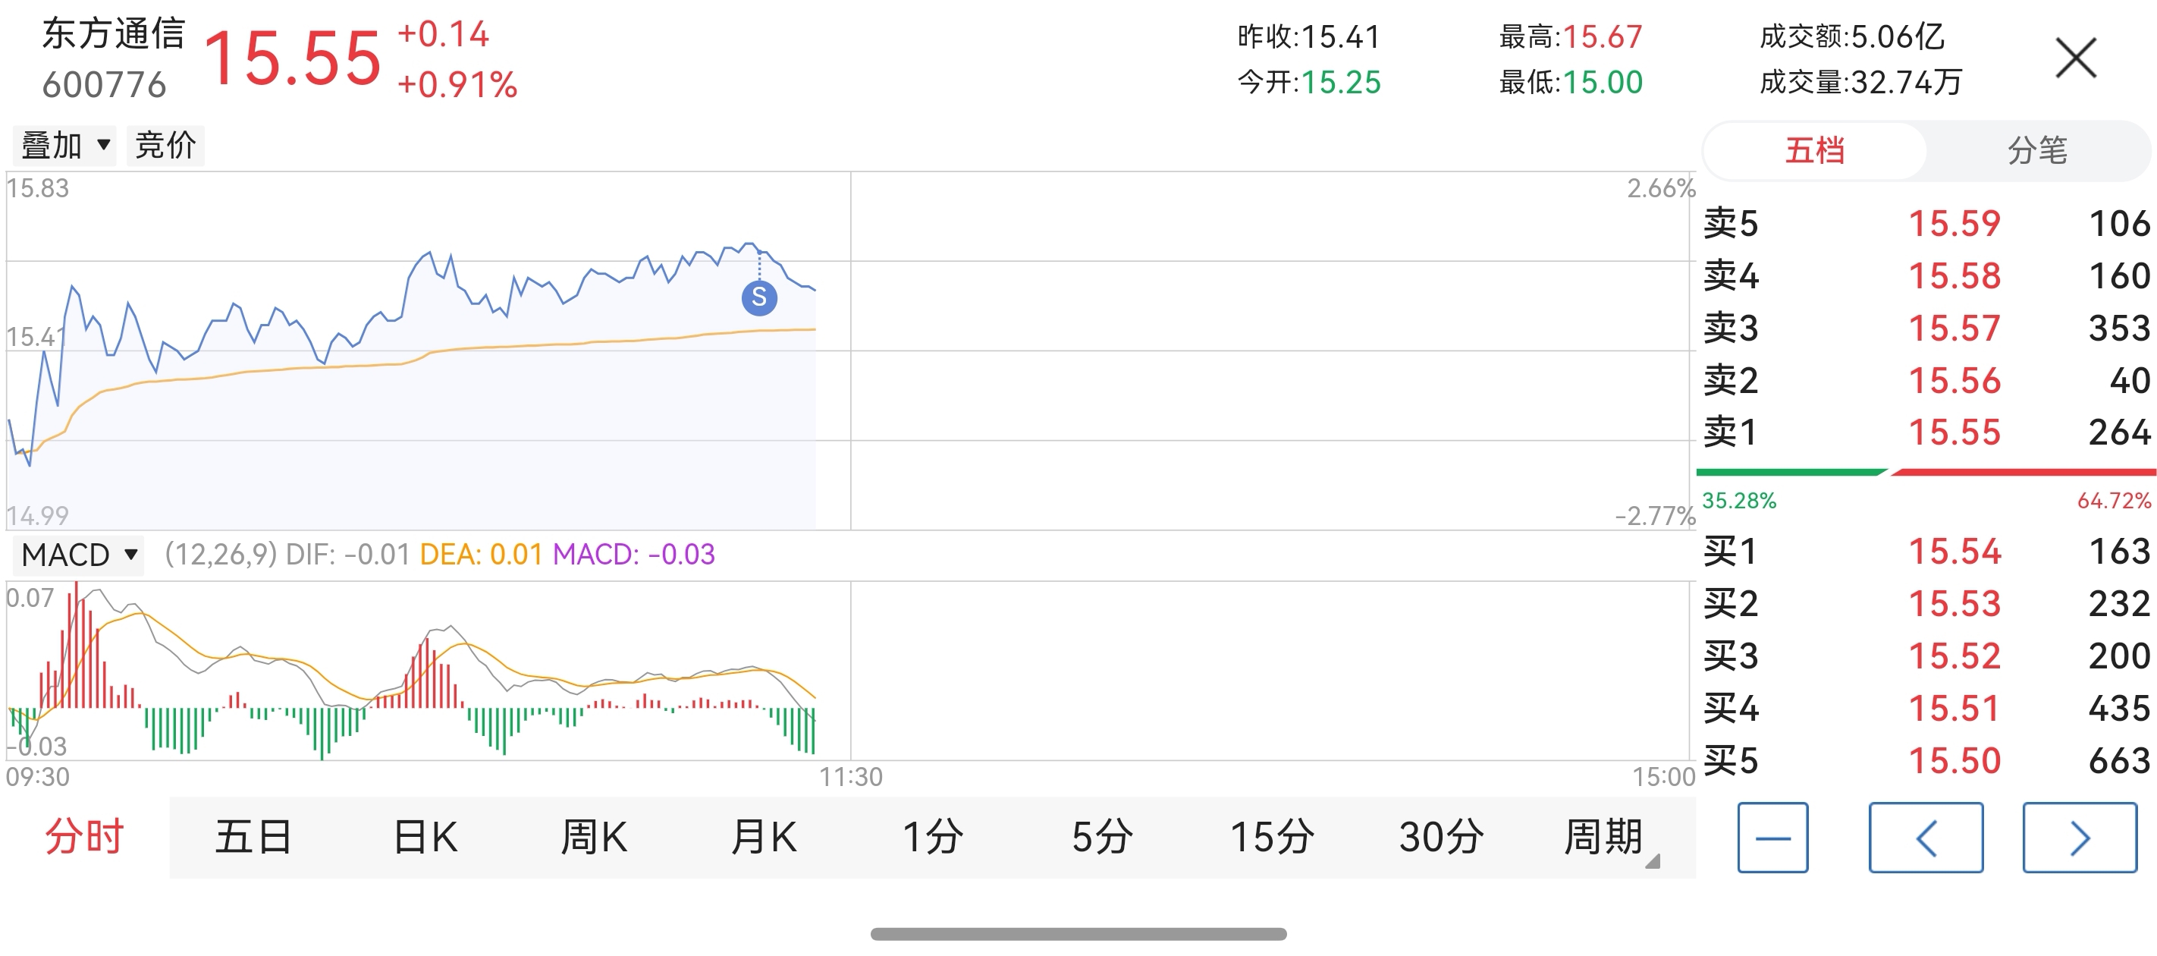Click the 卖1 ask price 15.55 row
This screenshot has height=956, width=2157.
[x=1926, y=432]
